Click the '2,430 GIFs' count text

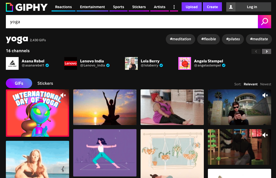38,40
